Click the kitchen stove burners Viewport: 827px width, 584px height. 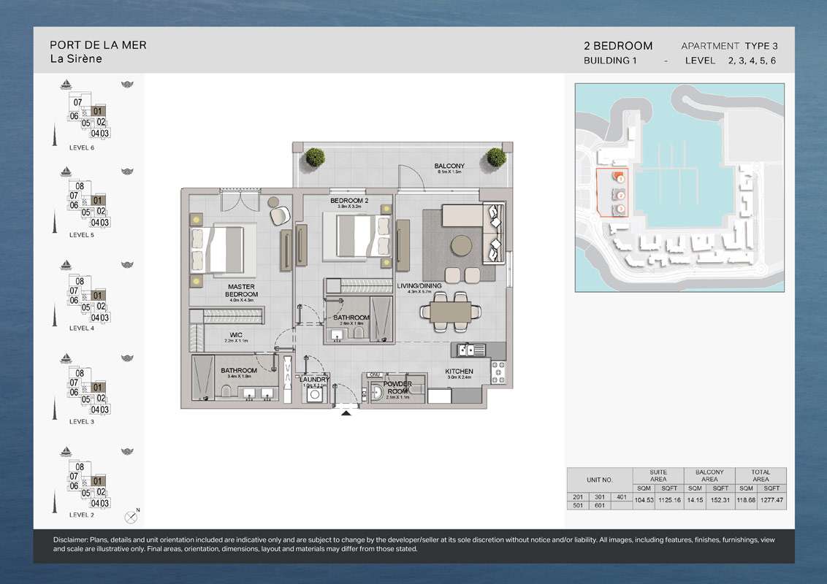coord(498,372)
